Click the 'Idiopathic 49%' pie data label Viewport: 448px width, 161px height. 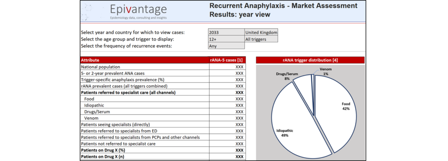pos(284,133)
